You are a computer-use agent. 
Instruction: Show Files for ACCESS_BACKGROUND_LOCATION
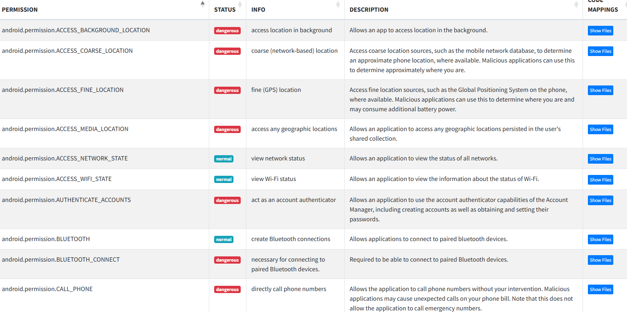point(600,31)
